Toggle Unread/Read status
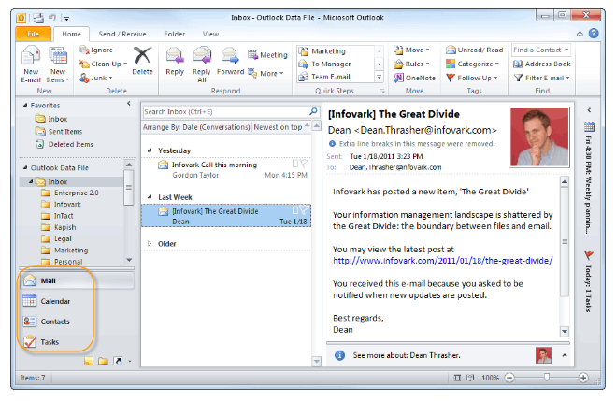This screenshot has width=616, height=401. tap(474, 50)
